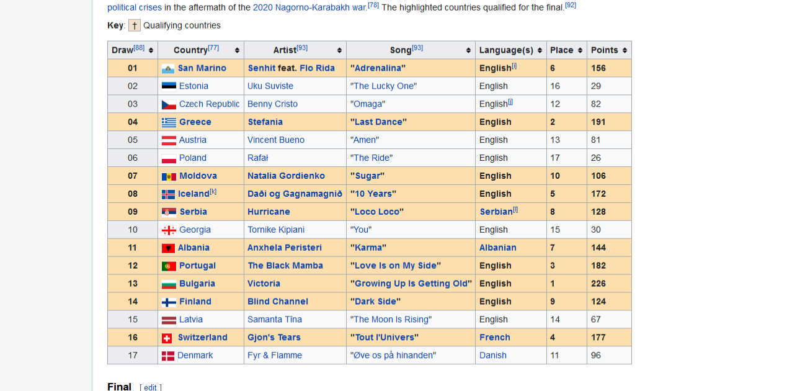Open the San Marino country link
This screenshot has width=787, height=391.
point(202,68)
